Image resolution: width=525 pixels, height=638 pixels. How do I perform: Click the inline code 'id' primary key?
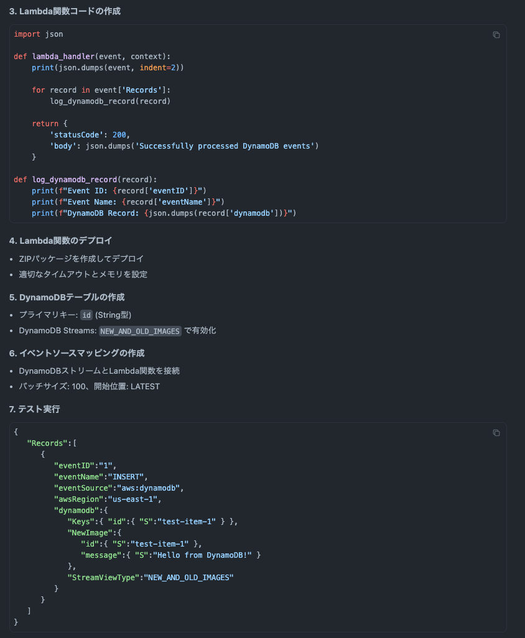(86, 315)
